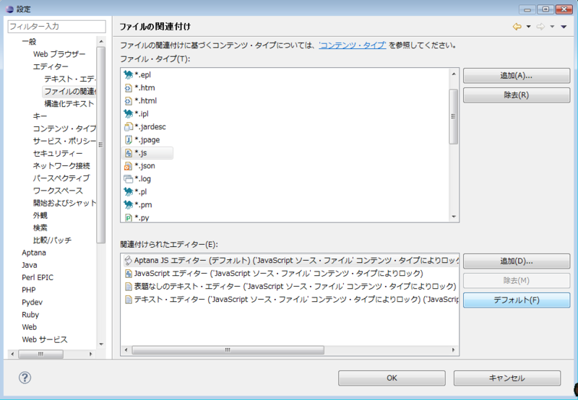Click 追加(A)... to add a file type
578x400 pixels.
[517, 76]
